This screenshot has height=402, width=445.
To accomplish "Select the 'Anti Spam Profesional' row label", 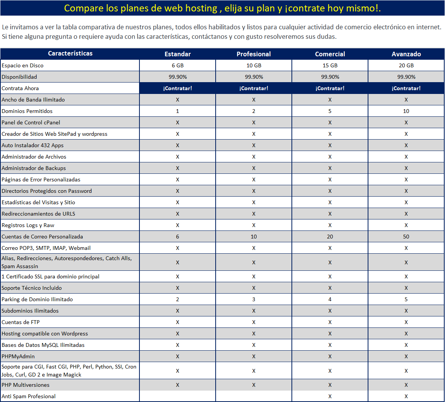I will click(x=29, y=396).
